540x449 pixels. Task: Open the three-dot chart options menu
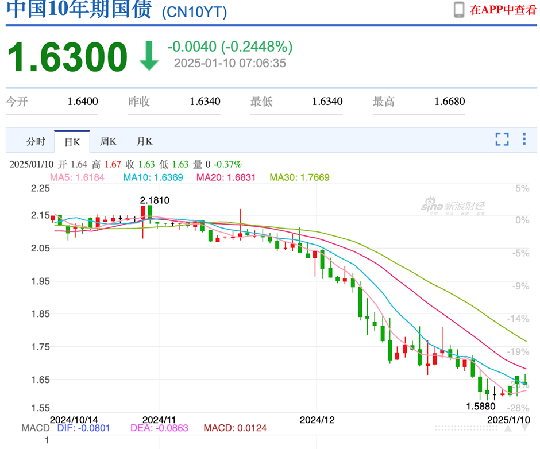point(524,139)
